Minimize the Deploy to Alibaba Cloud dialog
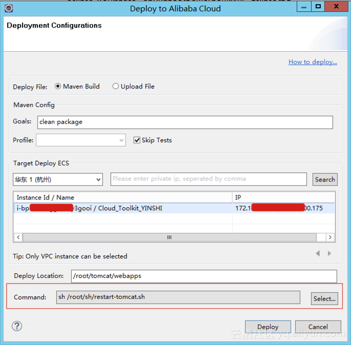The width and height of the screenshot is (351, 345). 304,7
